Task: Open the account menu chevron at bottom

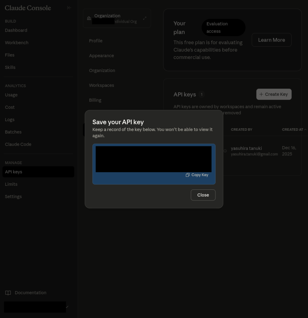Action: click(x=67, y=307)
